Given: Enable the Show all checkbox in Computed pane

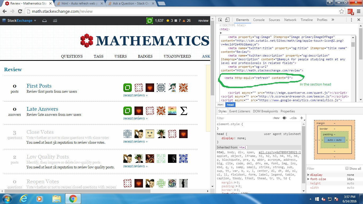Looking at the screenshot, I should [x=347, y=168].
